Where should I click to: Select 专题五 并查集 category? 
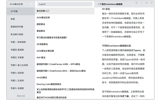click(x=21, y=57)
